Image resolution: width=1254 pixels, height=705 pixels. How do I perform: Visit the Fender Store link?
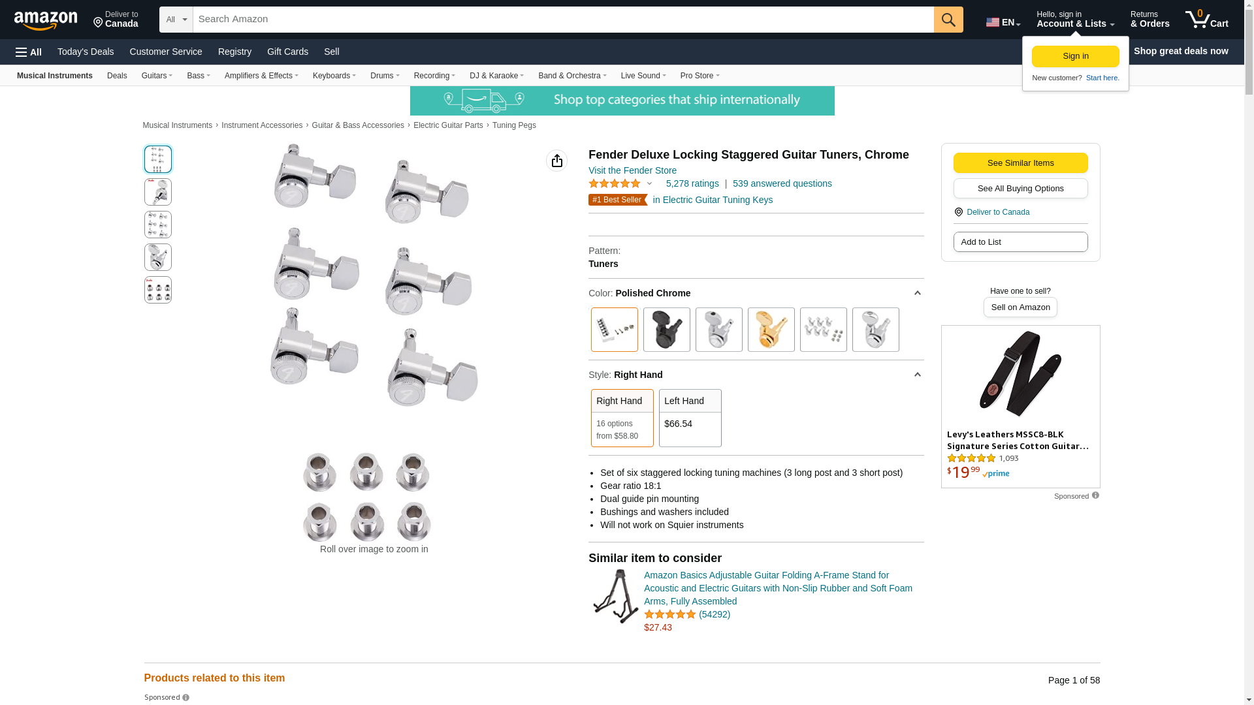(632, 170)
